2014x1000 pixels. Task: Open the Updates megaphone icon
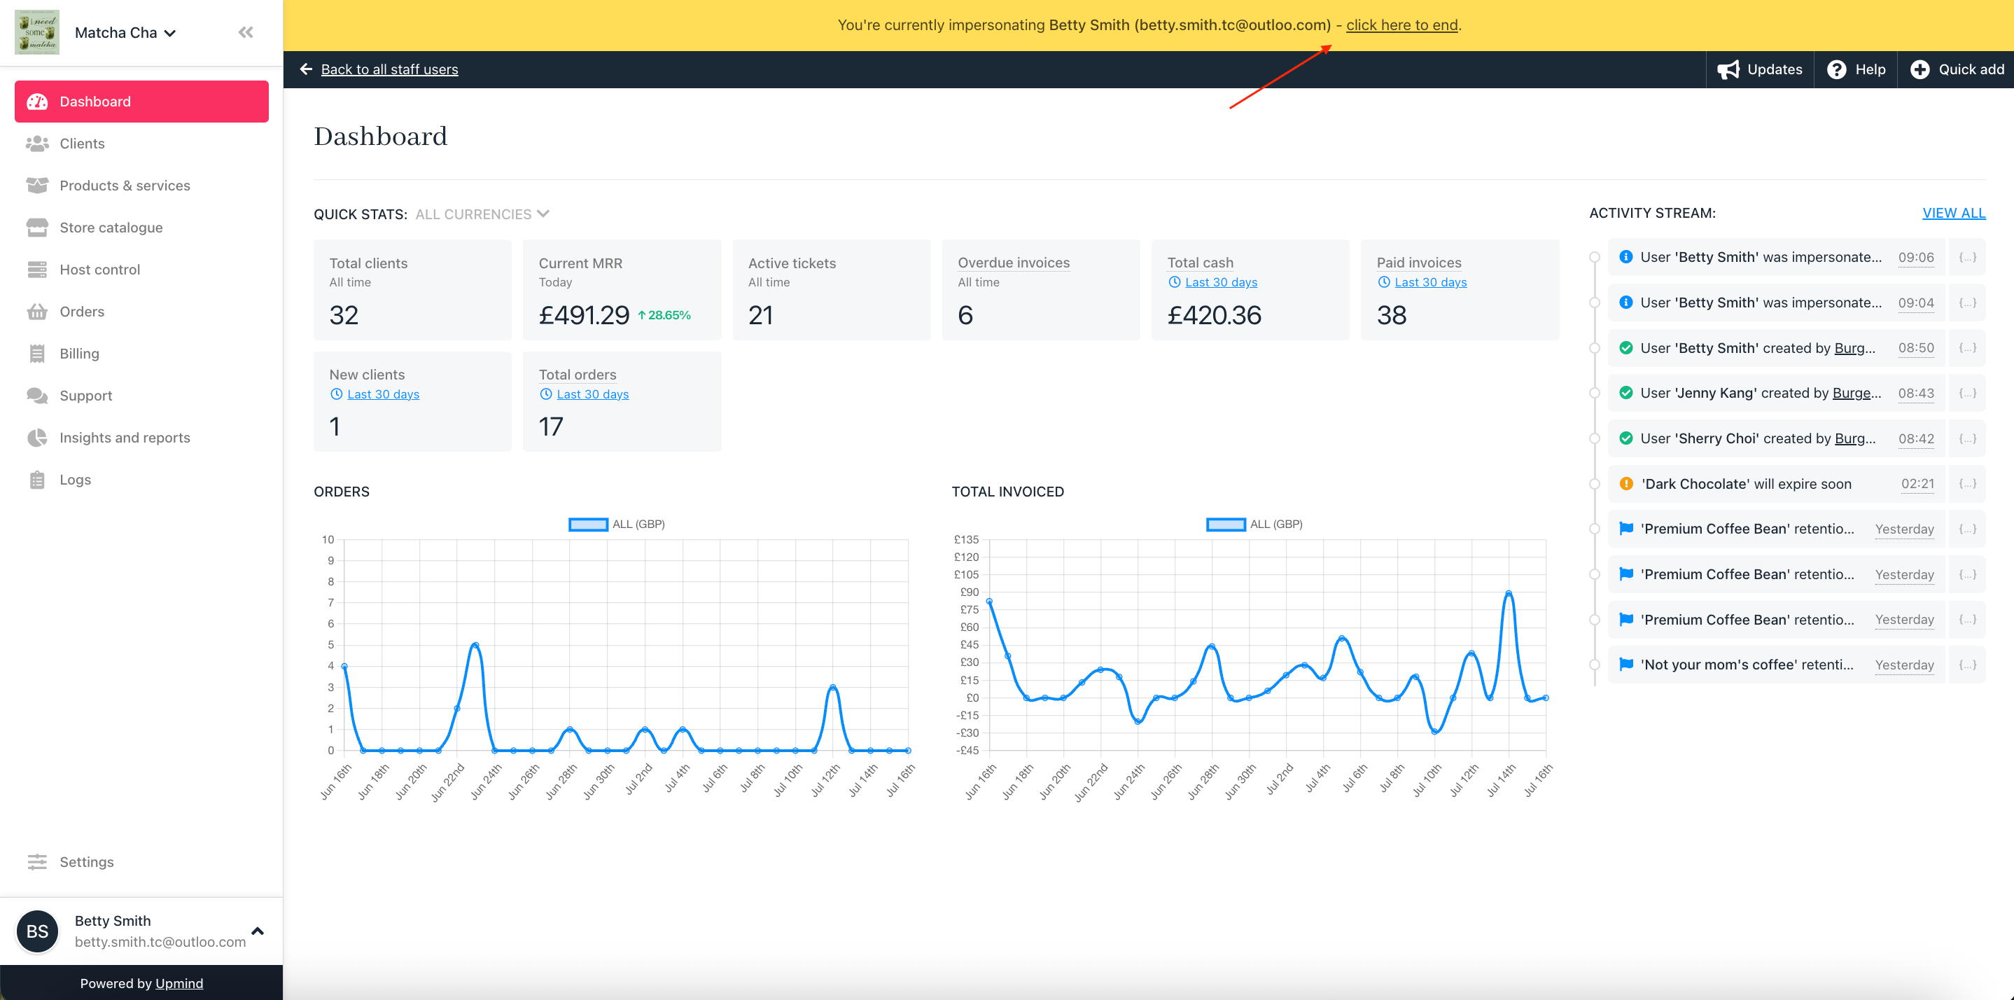click(x=1728, y=69)
